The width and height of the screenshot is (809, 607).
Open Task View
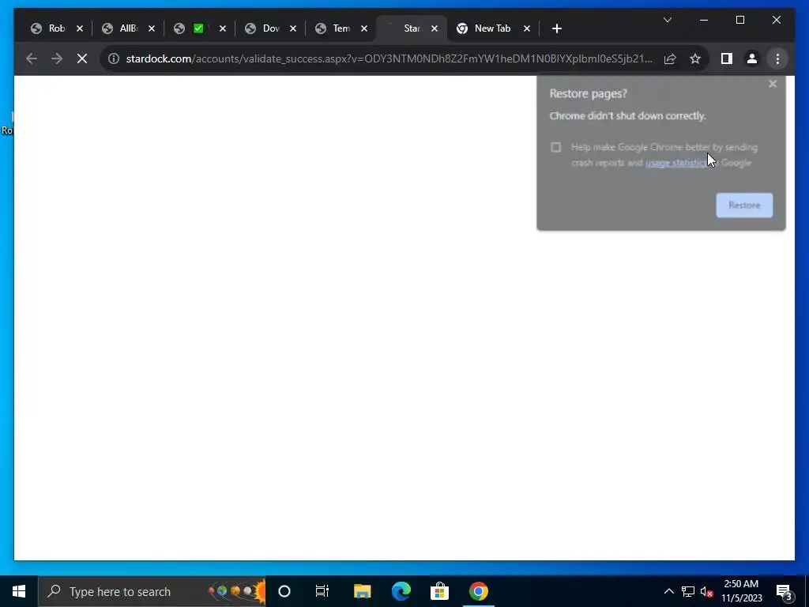tap(322, 591)
